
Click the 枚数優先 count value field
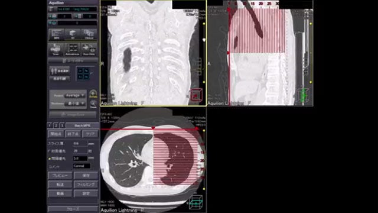(x=80, y=151)
